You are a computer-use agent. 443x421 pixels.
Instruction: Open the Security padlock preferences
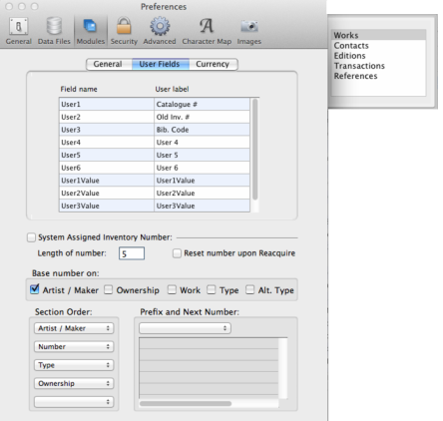point(124,31)
